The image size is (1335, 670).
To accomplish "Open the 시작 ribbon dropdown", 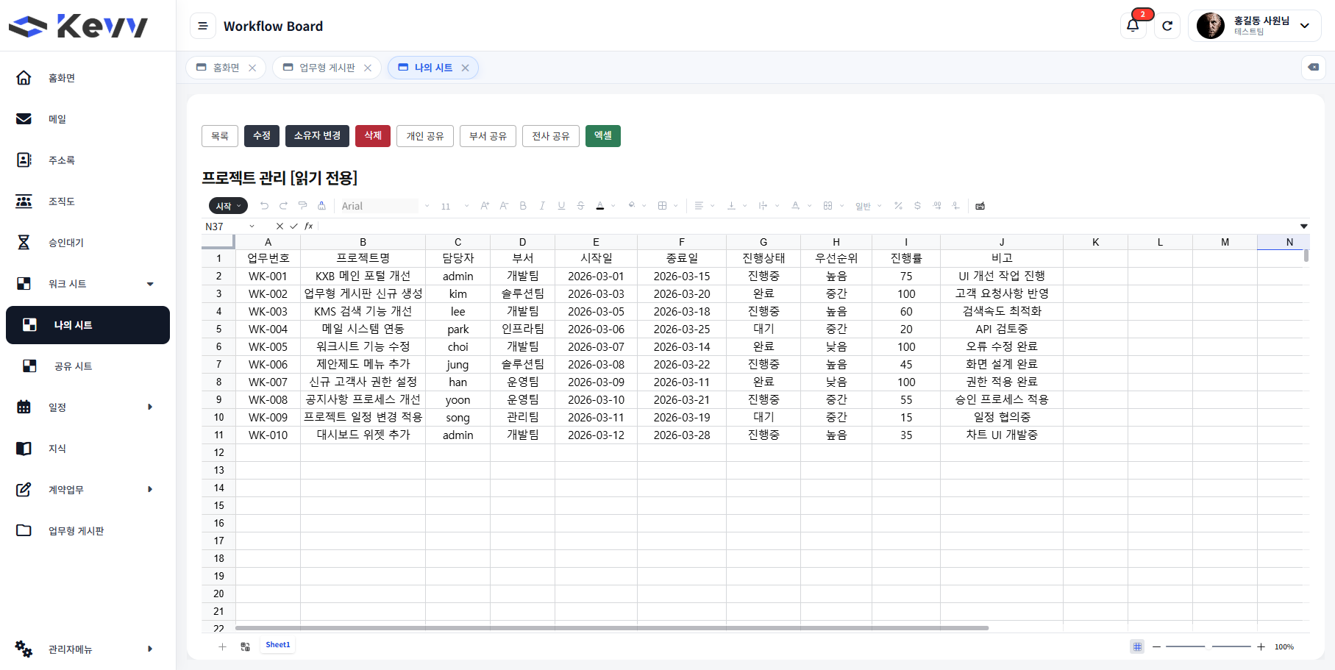I will coord(228,206).
